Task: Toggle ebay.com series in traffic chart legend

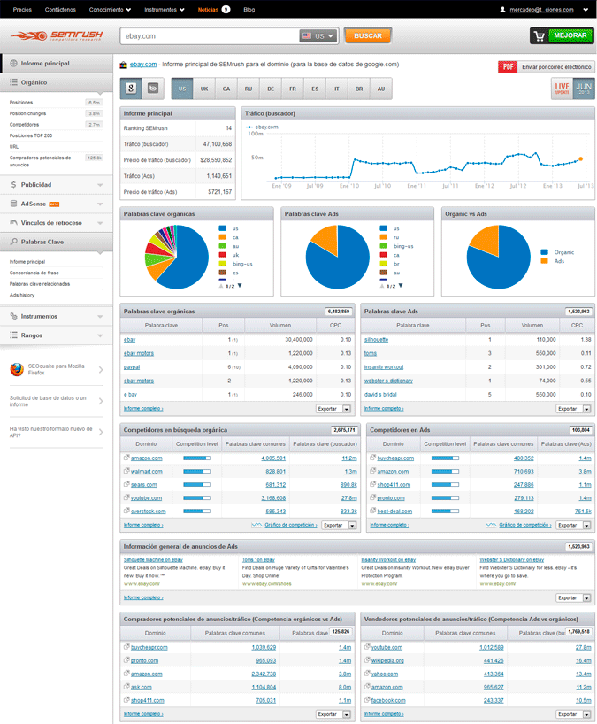Action: point(262,127)
